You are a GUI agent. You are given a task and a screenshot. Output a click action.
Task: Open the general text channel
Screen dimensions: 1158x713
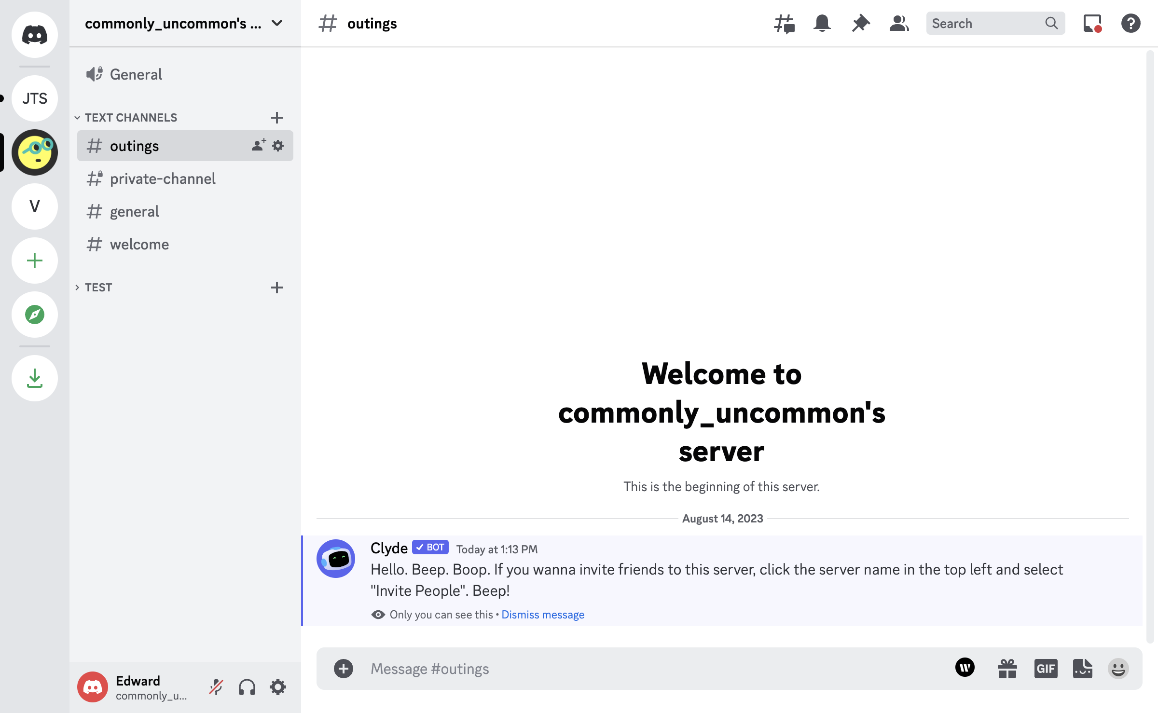(x=185, y=211)
